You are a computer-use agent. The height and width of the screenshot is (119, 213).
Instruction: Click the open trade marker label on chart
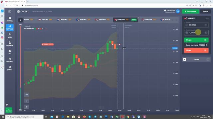[48, 44]
